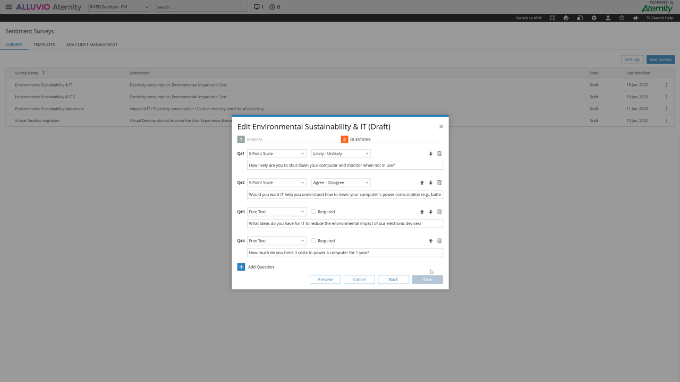Open the Likely - Unlikely scale dropdown
This screenshot has height=382, width=680.
tap(341, 153)
